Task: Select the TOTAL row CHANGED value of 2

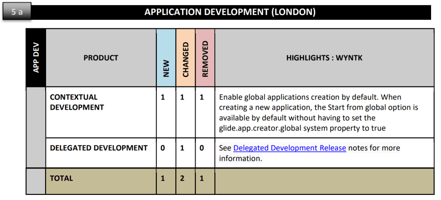Action: pos(182,178)
